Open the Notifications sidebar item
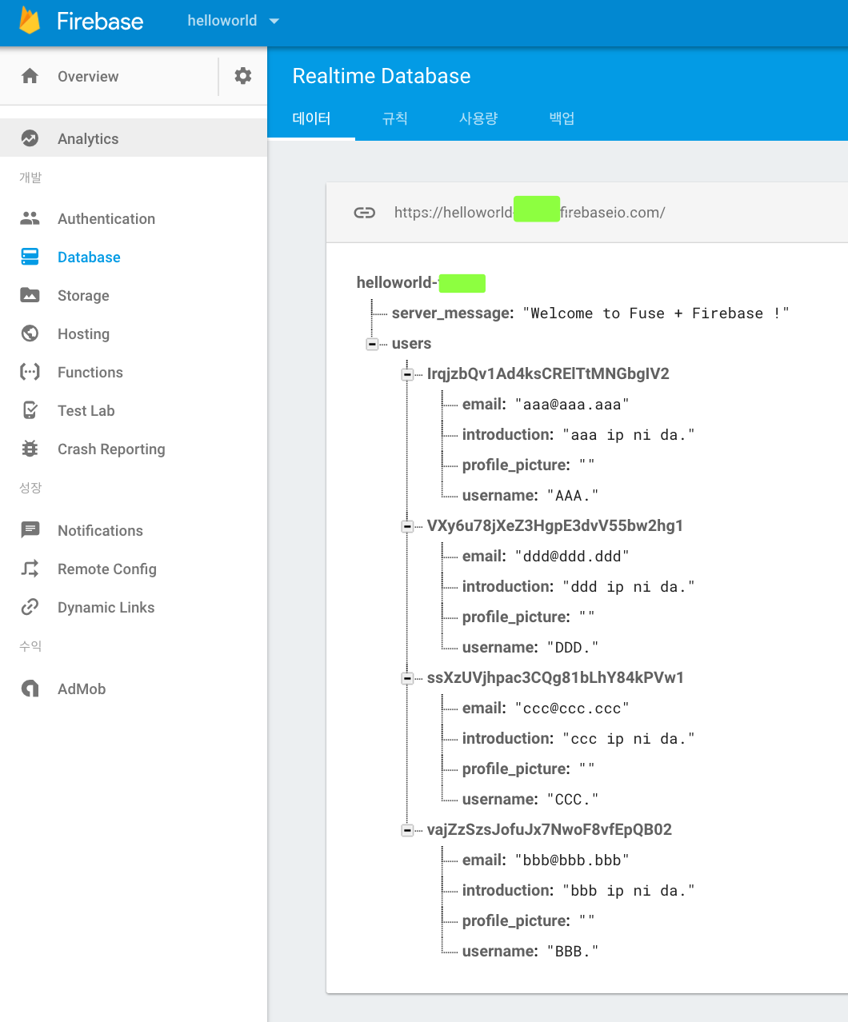The height and width of the screenshot is (1022, 848). (x=100, y=531)
